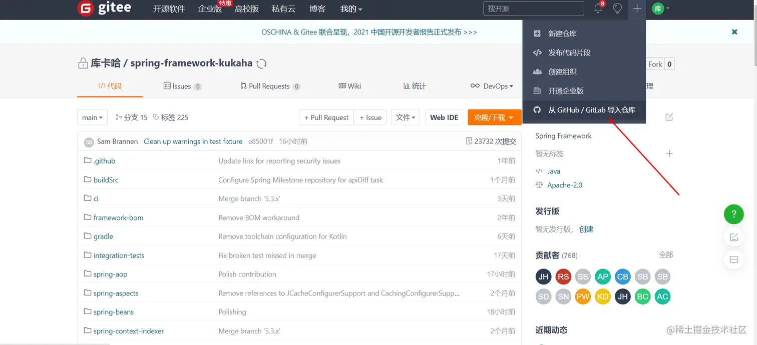Image resolution: width=757 pixels, height=345 pixels.
Task: Click the 标签 225 tags link
Action: pos(171,117)
